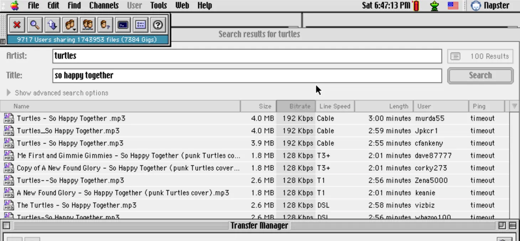Viewport: 520px width, 241px height.
Task: Select Turtles_So Happy Together.mp3 file name
Action: [x=68, y=131]
